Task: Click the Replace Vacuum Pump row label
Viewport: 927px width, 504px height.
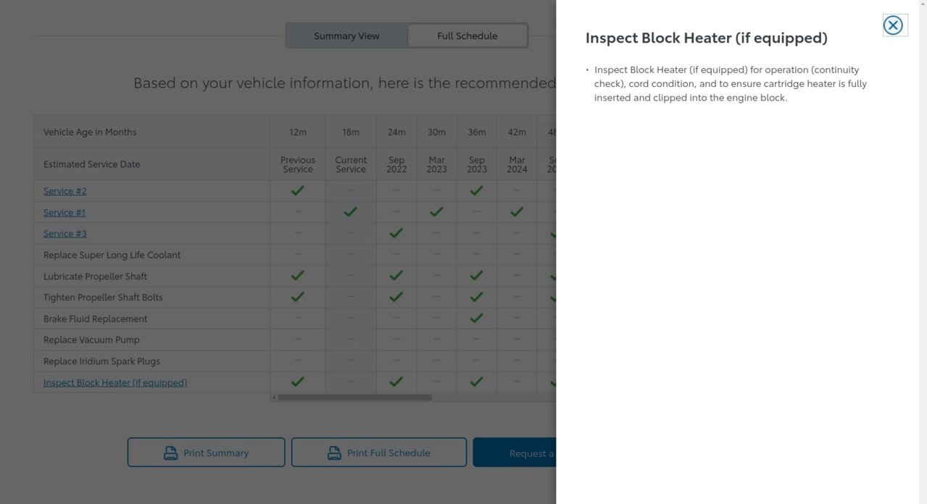Action: point(91,340)
